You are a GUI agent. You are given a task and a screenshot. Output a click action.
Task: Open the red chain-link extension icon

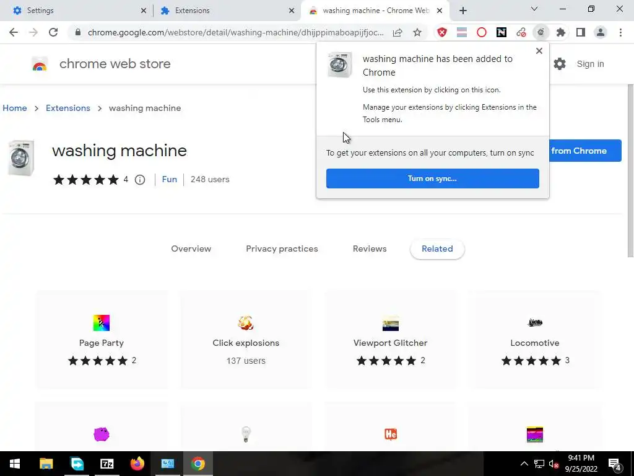(521, 32)
